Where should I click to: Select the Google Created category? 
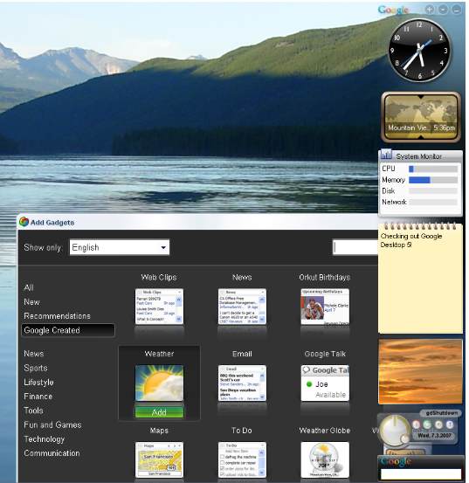(68, 330)
